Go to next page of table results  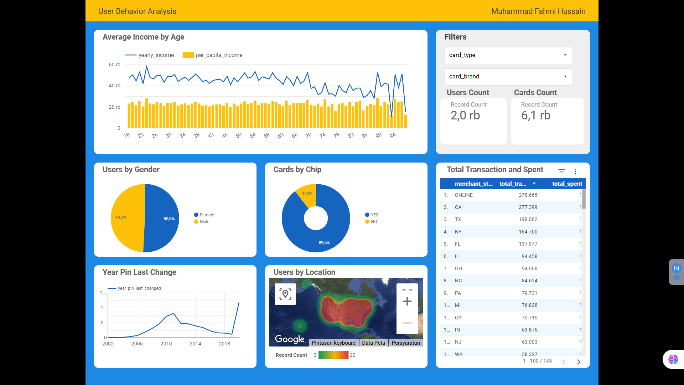(579, 361)
